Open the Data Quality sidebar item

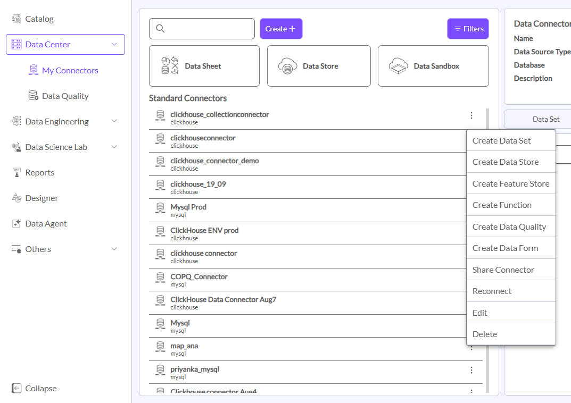[x=65, y=96]
